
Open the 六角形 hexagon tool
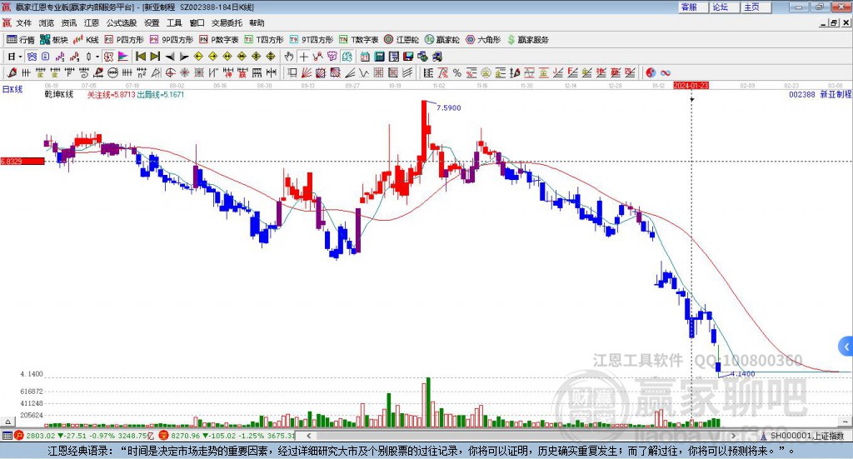point(483,40)
